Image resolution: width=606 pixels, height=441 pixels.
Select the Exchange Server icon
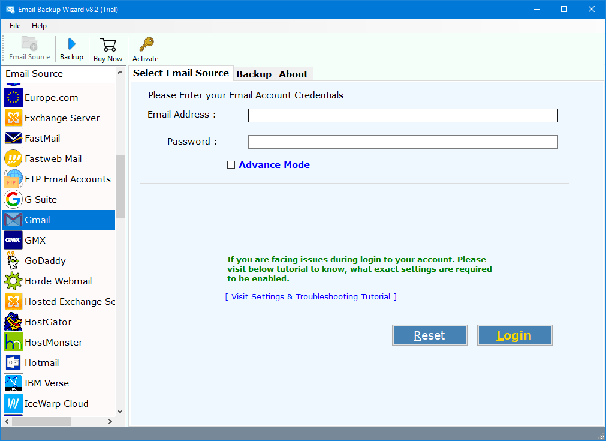coord(13,118)
